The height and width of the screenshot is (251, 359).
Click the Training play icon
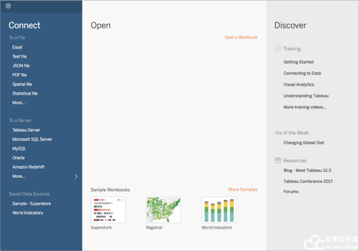pyautogui.click(x=278, y=49)
